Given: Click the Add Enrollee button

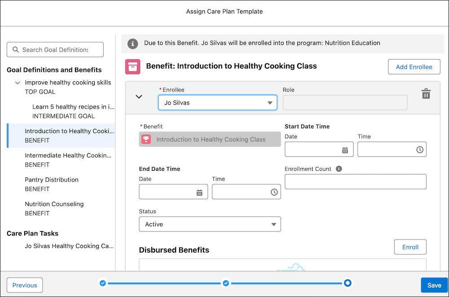Looking at the screenshot, I should point(414,66).
